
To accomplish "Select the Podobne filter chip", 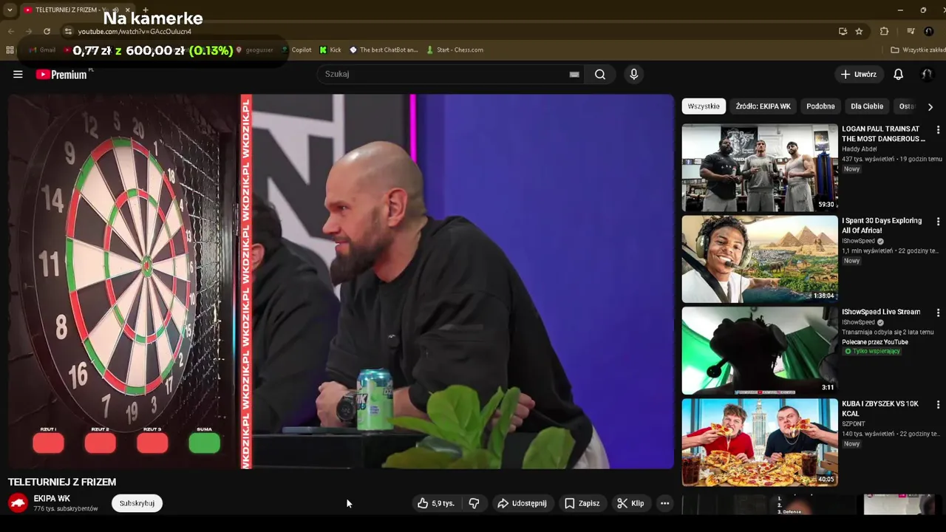I will 820,106.
